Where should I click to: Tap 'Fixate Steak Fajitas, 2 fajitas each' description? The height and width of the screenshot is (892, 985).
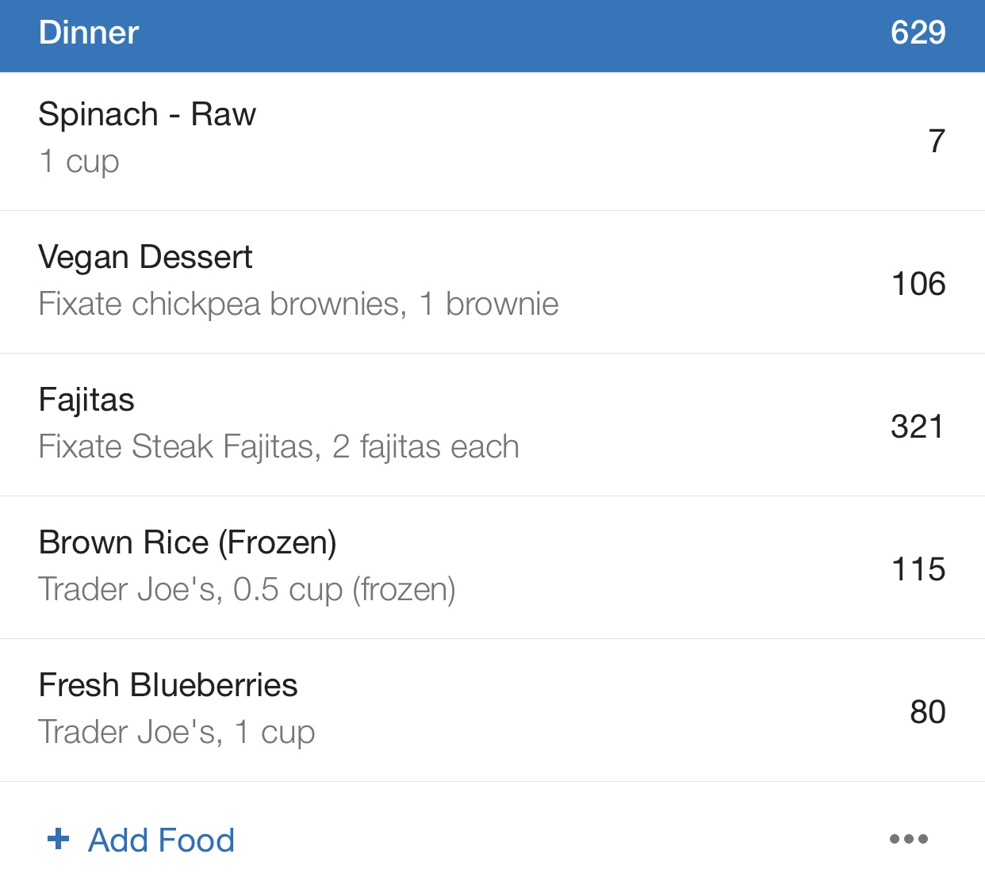pos(278,447)
